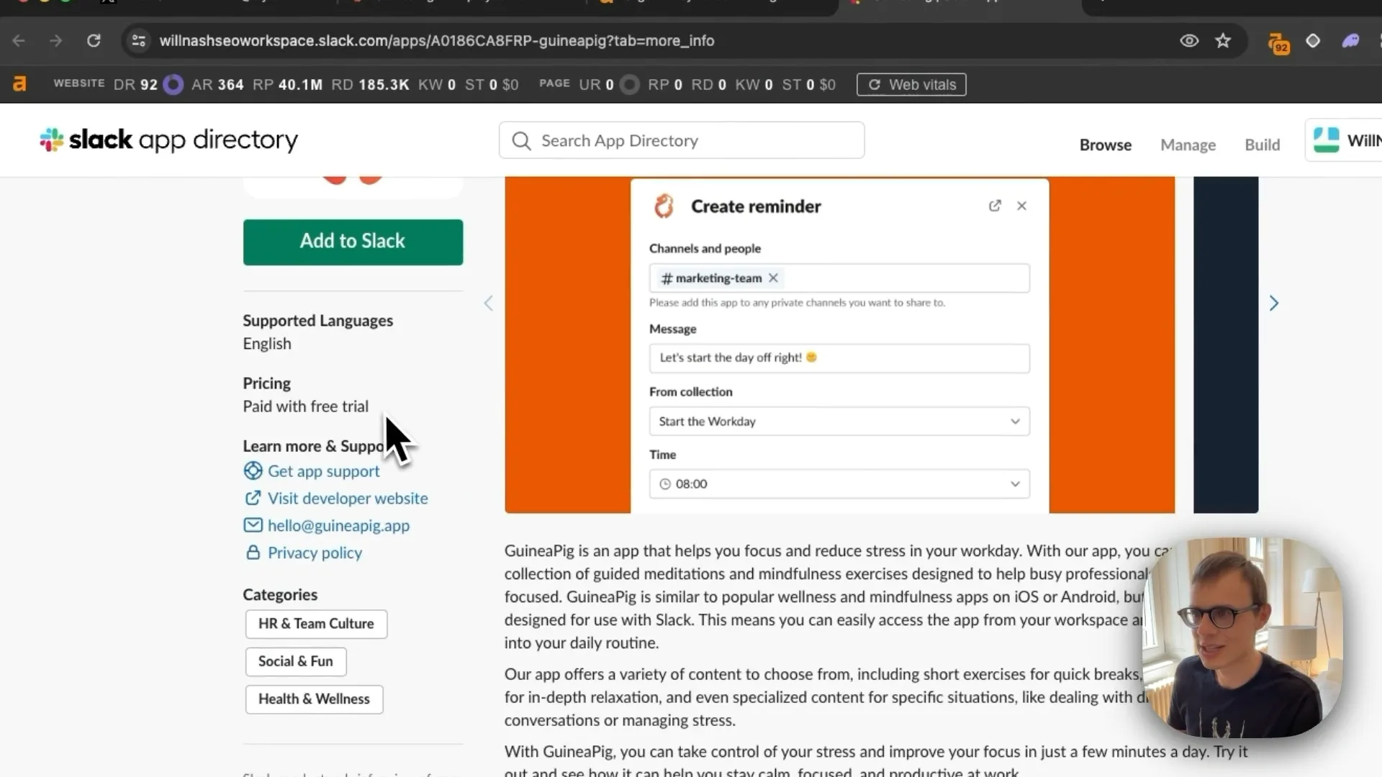
Task: Open the Manage menu item
Action: (1188, 145)
